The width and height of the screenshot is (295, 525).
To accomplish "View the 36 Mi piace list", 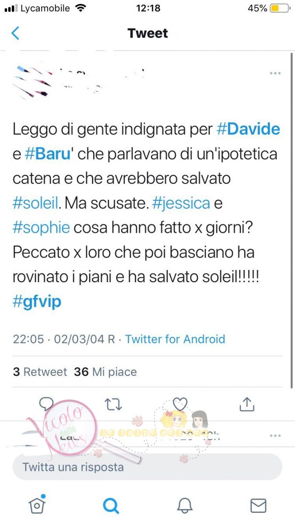I will [x=105, y=372].
